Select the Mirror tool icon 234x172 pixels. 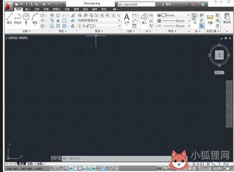pos(58,21)
